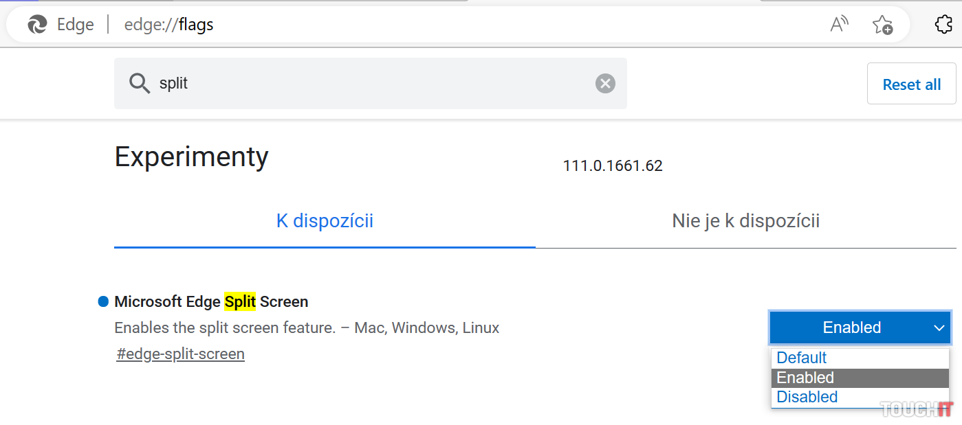Pick Disabled in the dropdown list
Screen dimensions: 962x425
tap(807, 397)
